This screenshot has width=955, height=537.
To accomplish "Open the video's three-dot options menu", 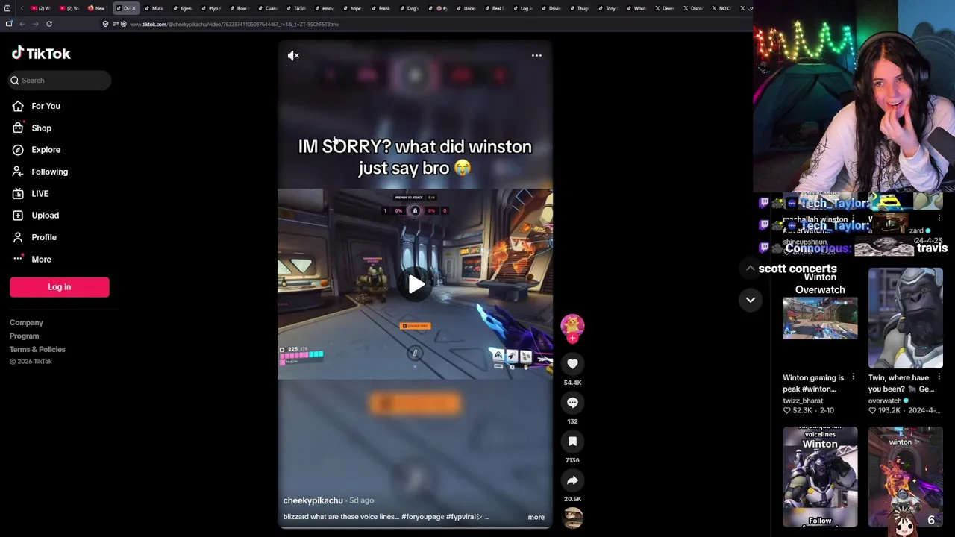I will click(x=536, y=55).
